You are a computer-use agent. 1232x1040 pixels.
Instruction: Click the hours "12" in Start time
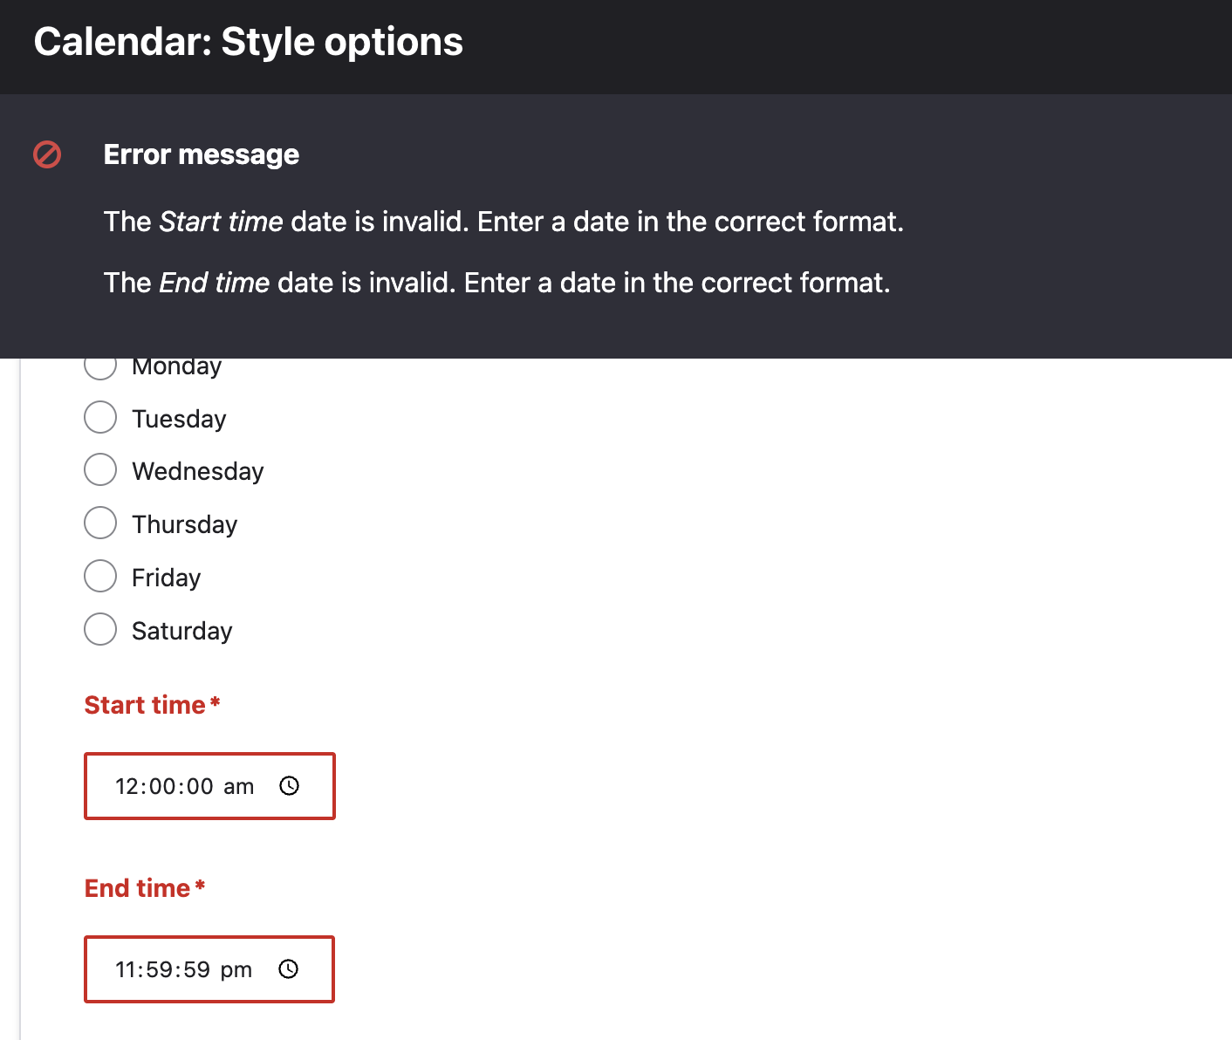point(128,787)
